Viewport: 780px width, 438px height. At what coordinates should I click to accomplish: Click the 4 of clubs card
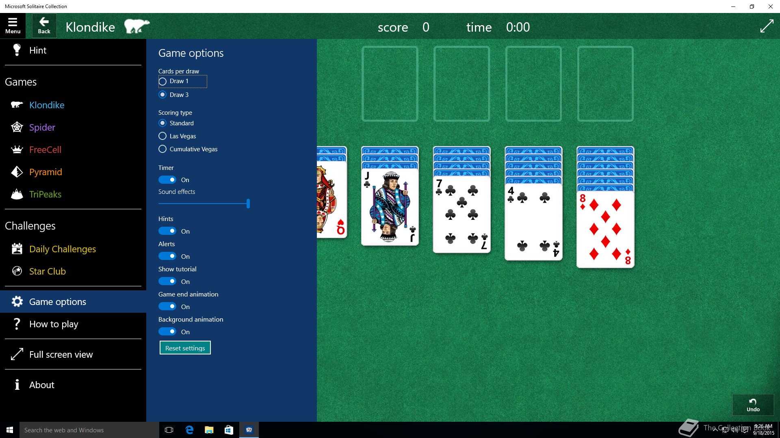coord(533,221)
